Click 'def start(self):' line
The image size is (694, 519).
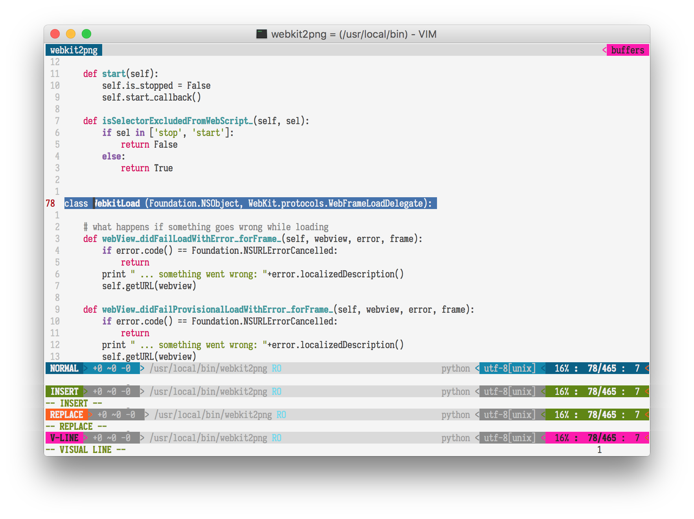tap(121, 73)
